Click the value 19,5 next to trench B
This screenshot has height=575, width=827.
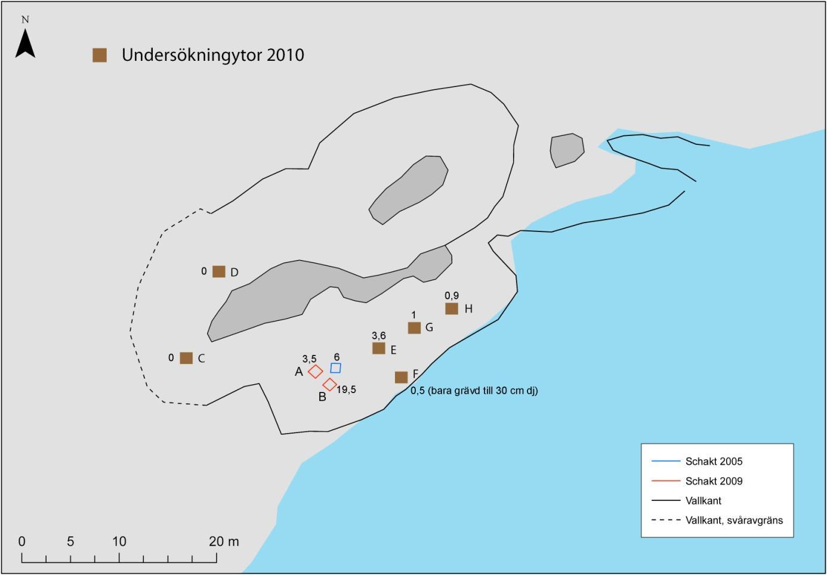tap(346, 389)
